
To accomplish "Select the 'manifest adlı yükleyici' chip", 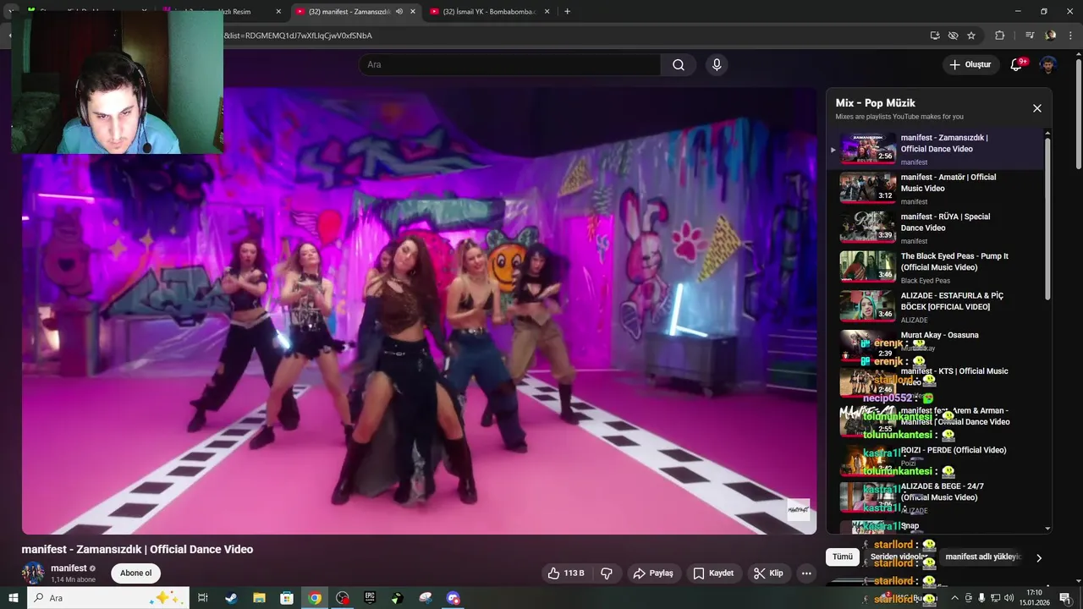I will pyautogui.click(x=983, y=557).
